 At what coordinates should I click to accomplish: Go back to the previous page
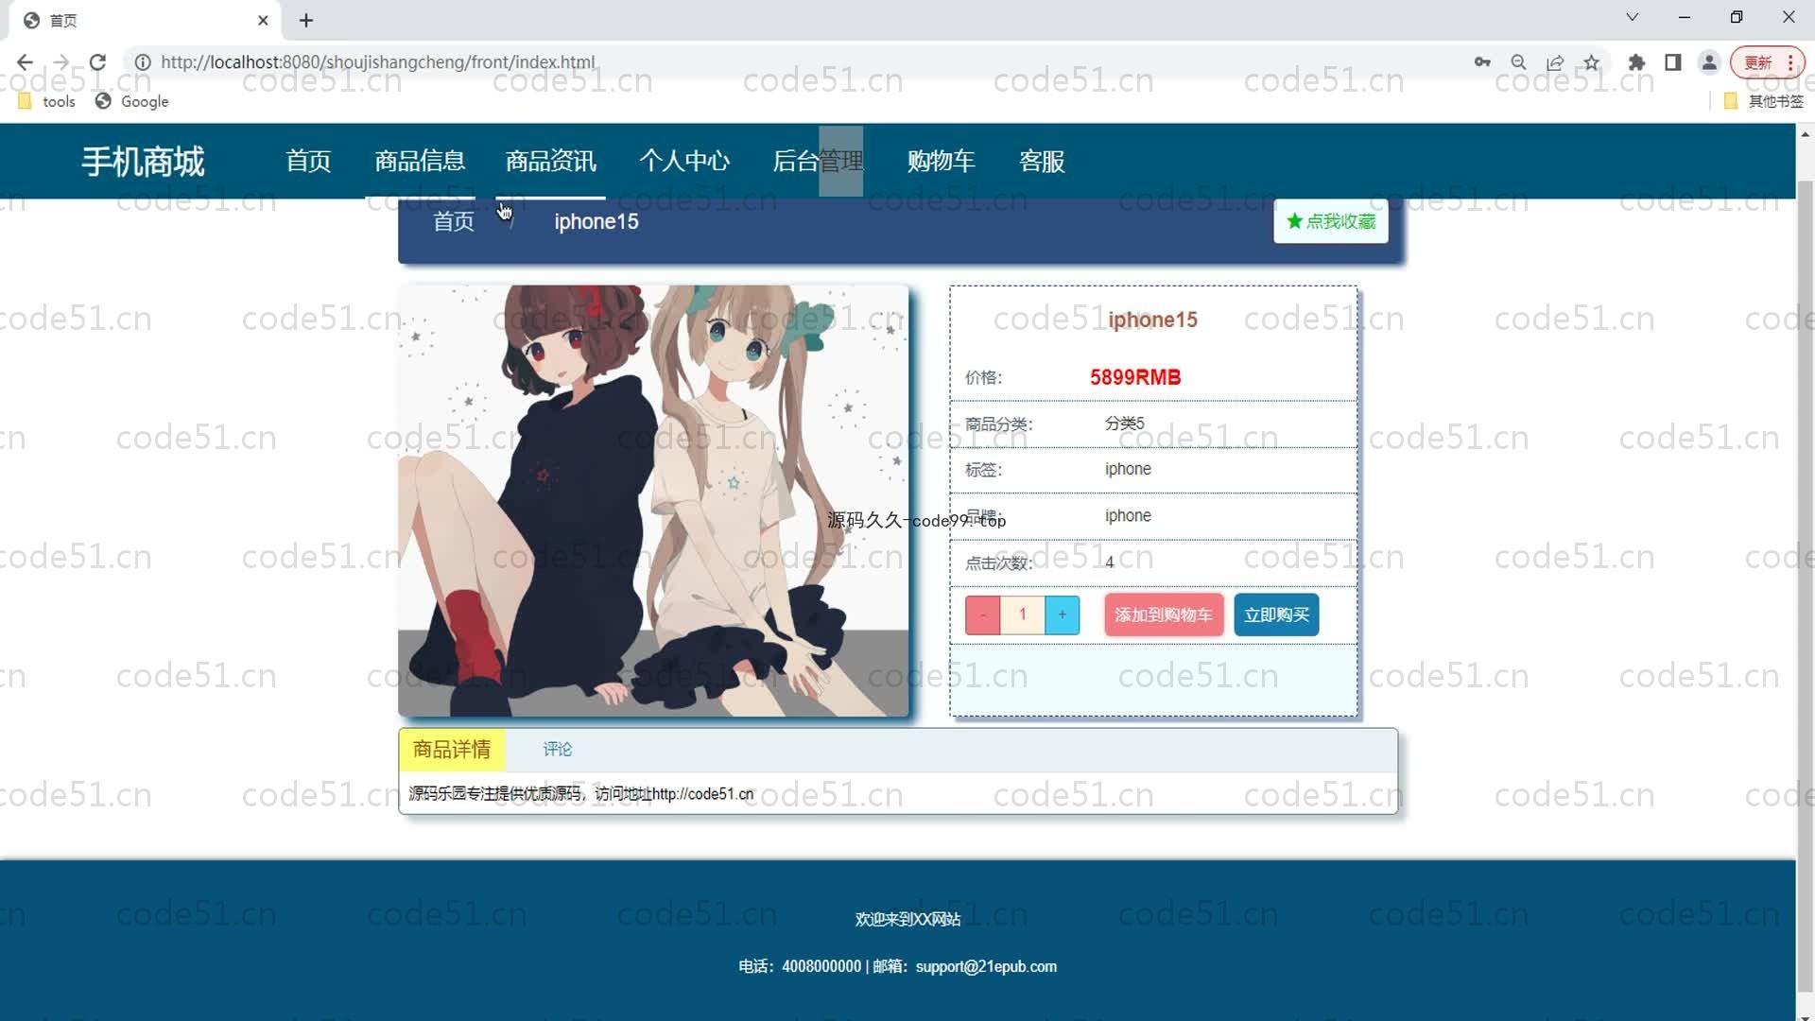pos(25,62)
